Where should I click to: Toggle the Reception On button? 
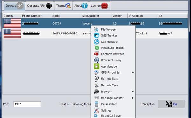(x=171, y=104)
